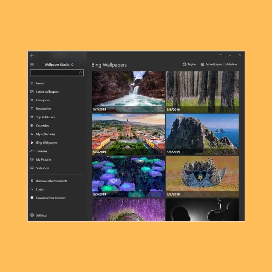Viewport: 272px width, 272px height.
Task: Toggle the hamburger navigation menu
Action: point(32,65)
